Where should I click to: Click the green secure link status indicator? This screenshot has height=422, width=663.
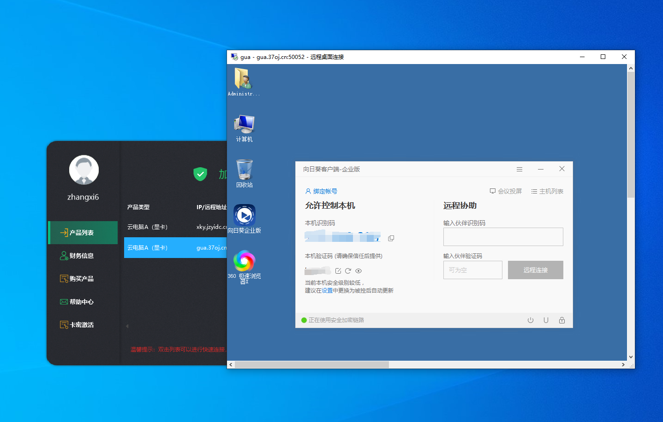tap(304, 320)
